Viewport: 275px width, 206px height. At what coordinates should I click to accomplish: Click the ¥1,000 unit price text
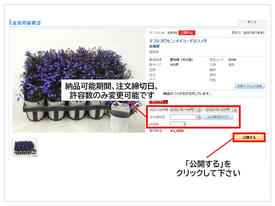pyautogui.click(x=177, y=131)
